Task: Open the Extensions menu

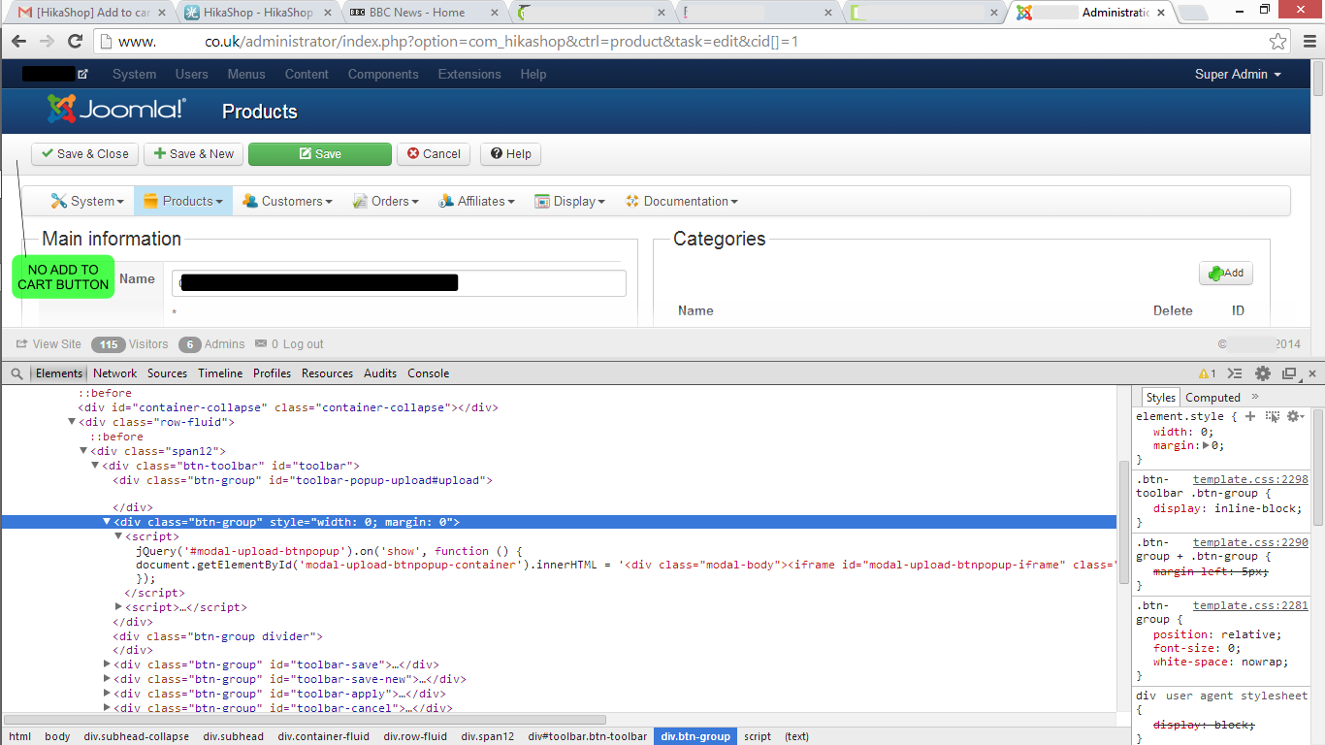Action: tap(469, 75)
